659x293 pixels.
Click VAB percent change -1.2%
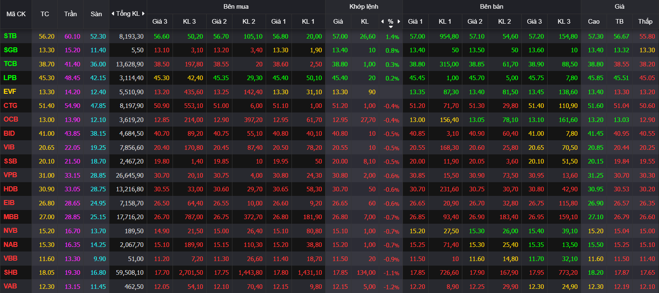coord(391,287)
